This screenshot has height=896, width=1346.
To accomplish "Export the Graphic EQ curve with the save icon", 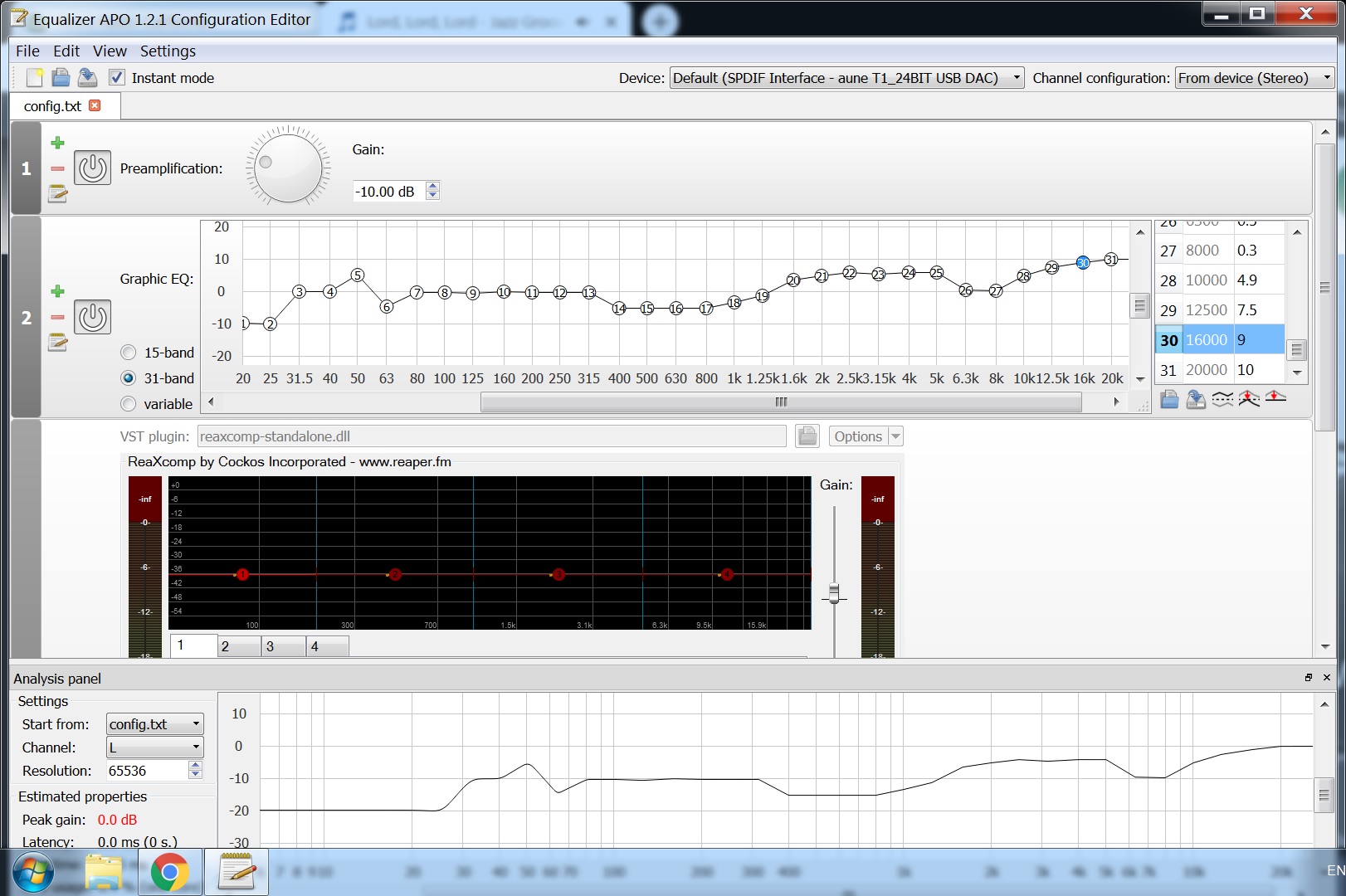I will pos(1196,400).
